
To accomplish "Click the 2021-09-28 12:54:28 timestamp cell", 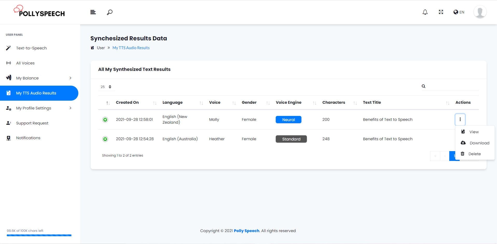I will coord(135,139).
